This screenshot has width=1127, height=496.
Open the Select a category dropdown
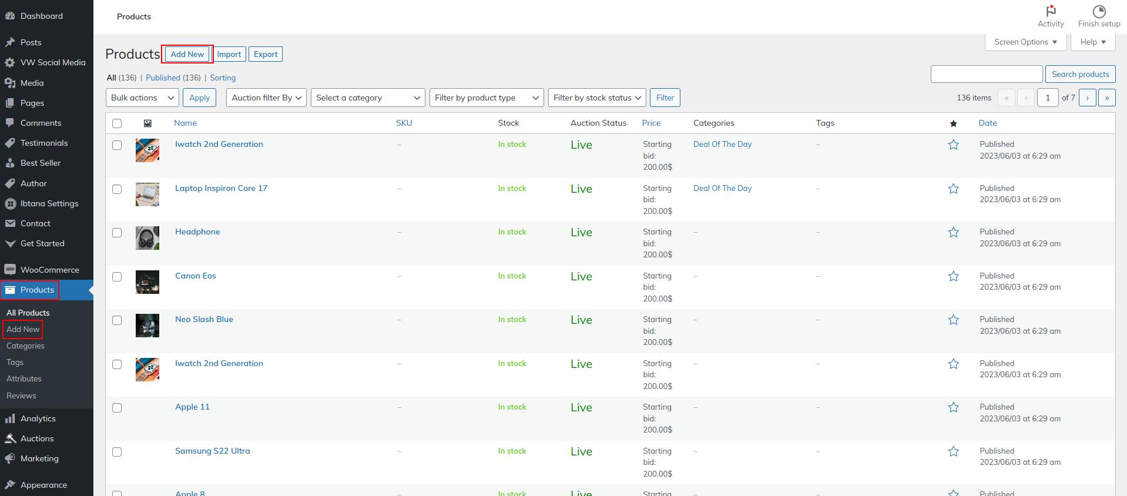368,98
